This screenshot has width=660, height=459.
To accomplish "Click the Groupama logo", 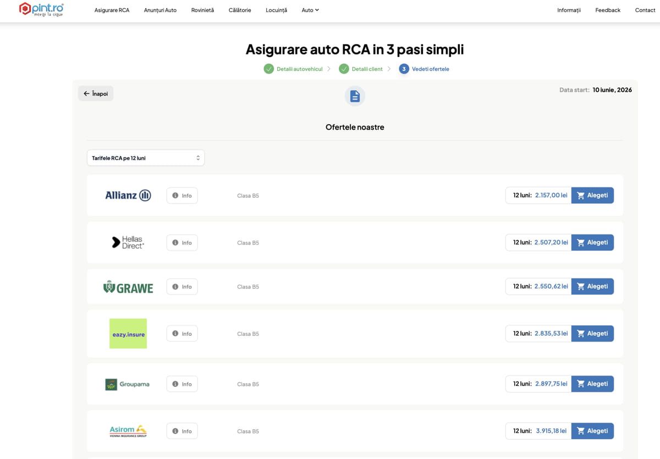I will pyautogui.click(x=128, y=384).
